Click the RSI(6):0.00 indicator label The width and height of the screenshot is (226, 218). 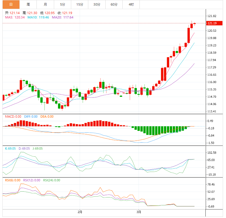pos(13,180)
